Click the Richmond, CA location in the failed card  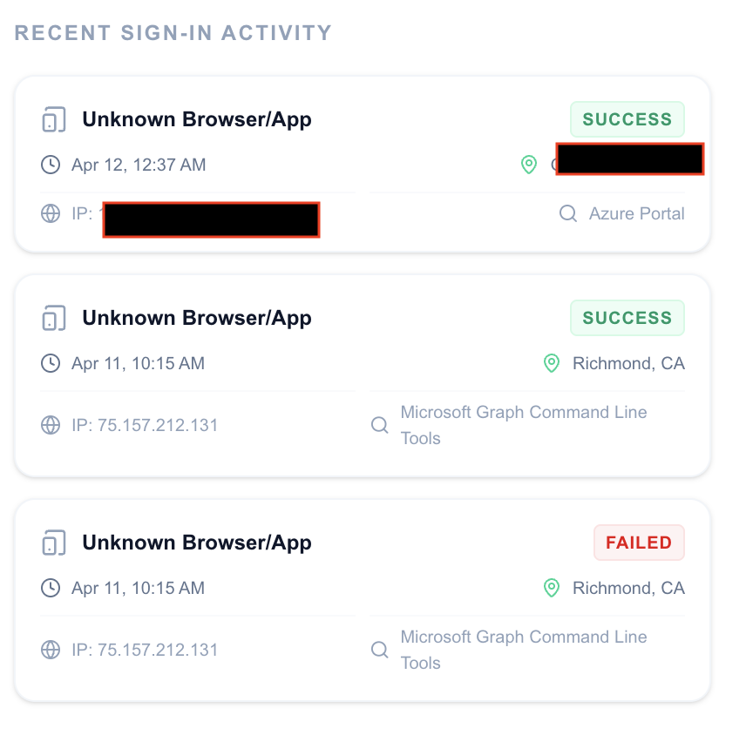[x=628, y=589]
